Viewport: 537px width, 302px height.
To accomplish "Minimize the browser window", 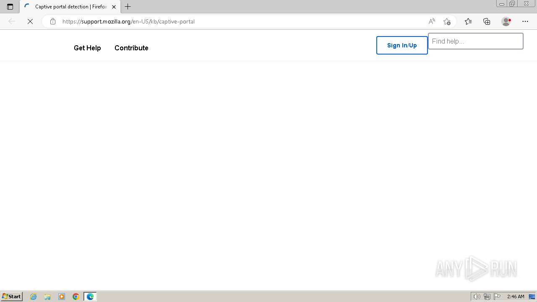I will 502,3.
